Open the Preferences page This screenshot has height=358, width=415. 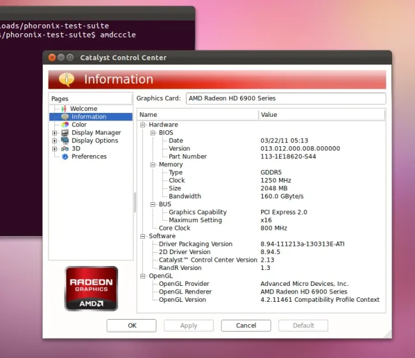(89, 156)
